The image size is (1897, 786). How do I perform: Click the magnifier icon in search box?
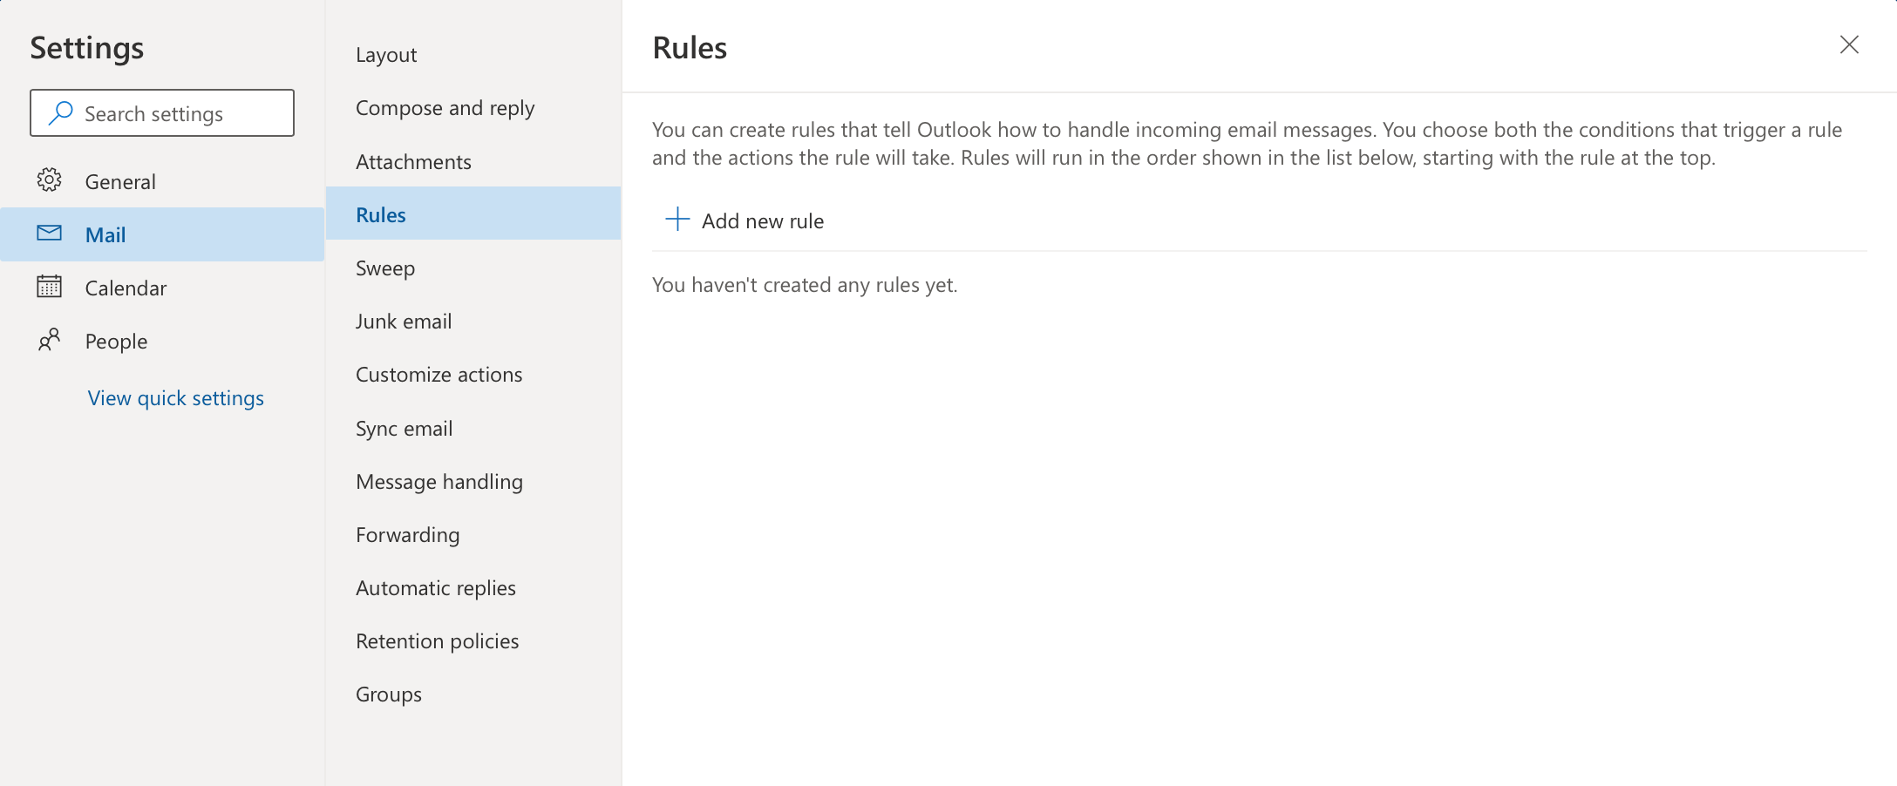coord(60,113)
